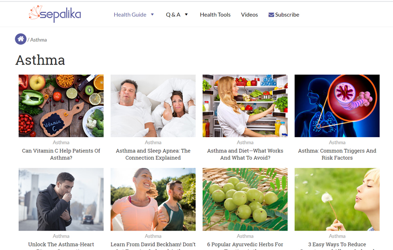Open the woman at refrigerator thumbnail
This screenshot has width=393, height=250.
pyautogui.click(x=245, y=106)
